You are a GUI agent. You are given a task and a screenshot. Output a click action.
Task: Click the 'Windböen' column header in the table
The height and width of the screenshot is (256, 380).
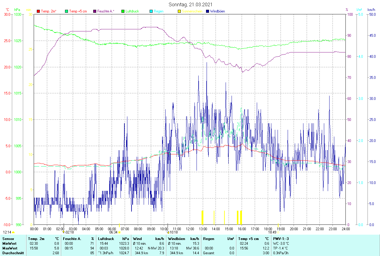click(176, 239)
